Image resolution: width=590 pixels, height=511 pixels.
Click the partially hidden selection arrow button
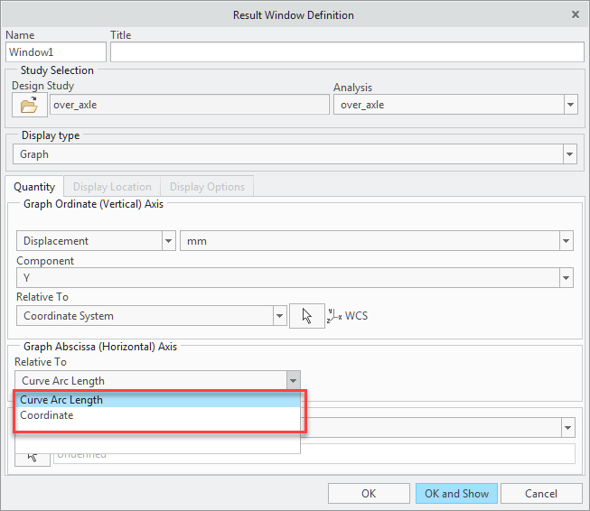[x=33, y=457]
